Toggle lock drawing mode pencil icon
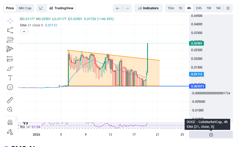This screenshot has height=147, width=240. (x=10, y=131)
